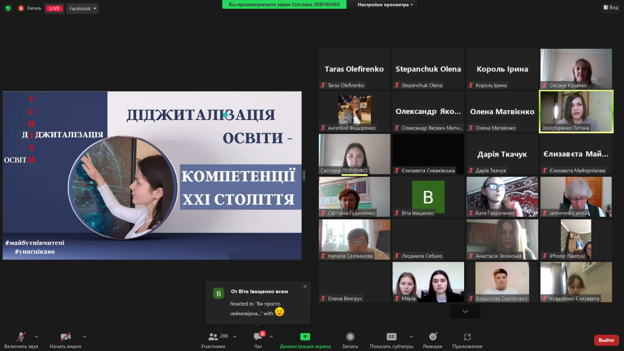Start recording via the Запись icon
Viewport: 624px width, 351px height.
pyautogui.click(x=350, y=336)
